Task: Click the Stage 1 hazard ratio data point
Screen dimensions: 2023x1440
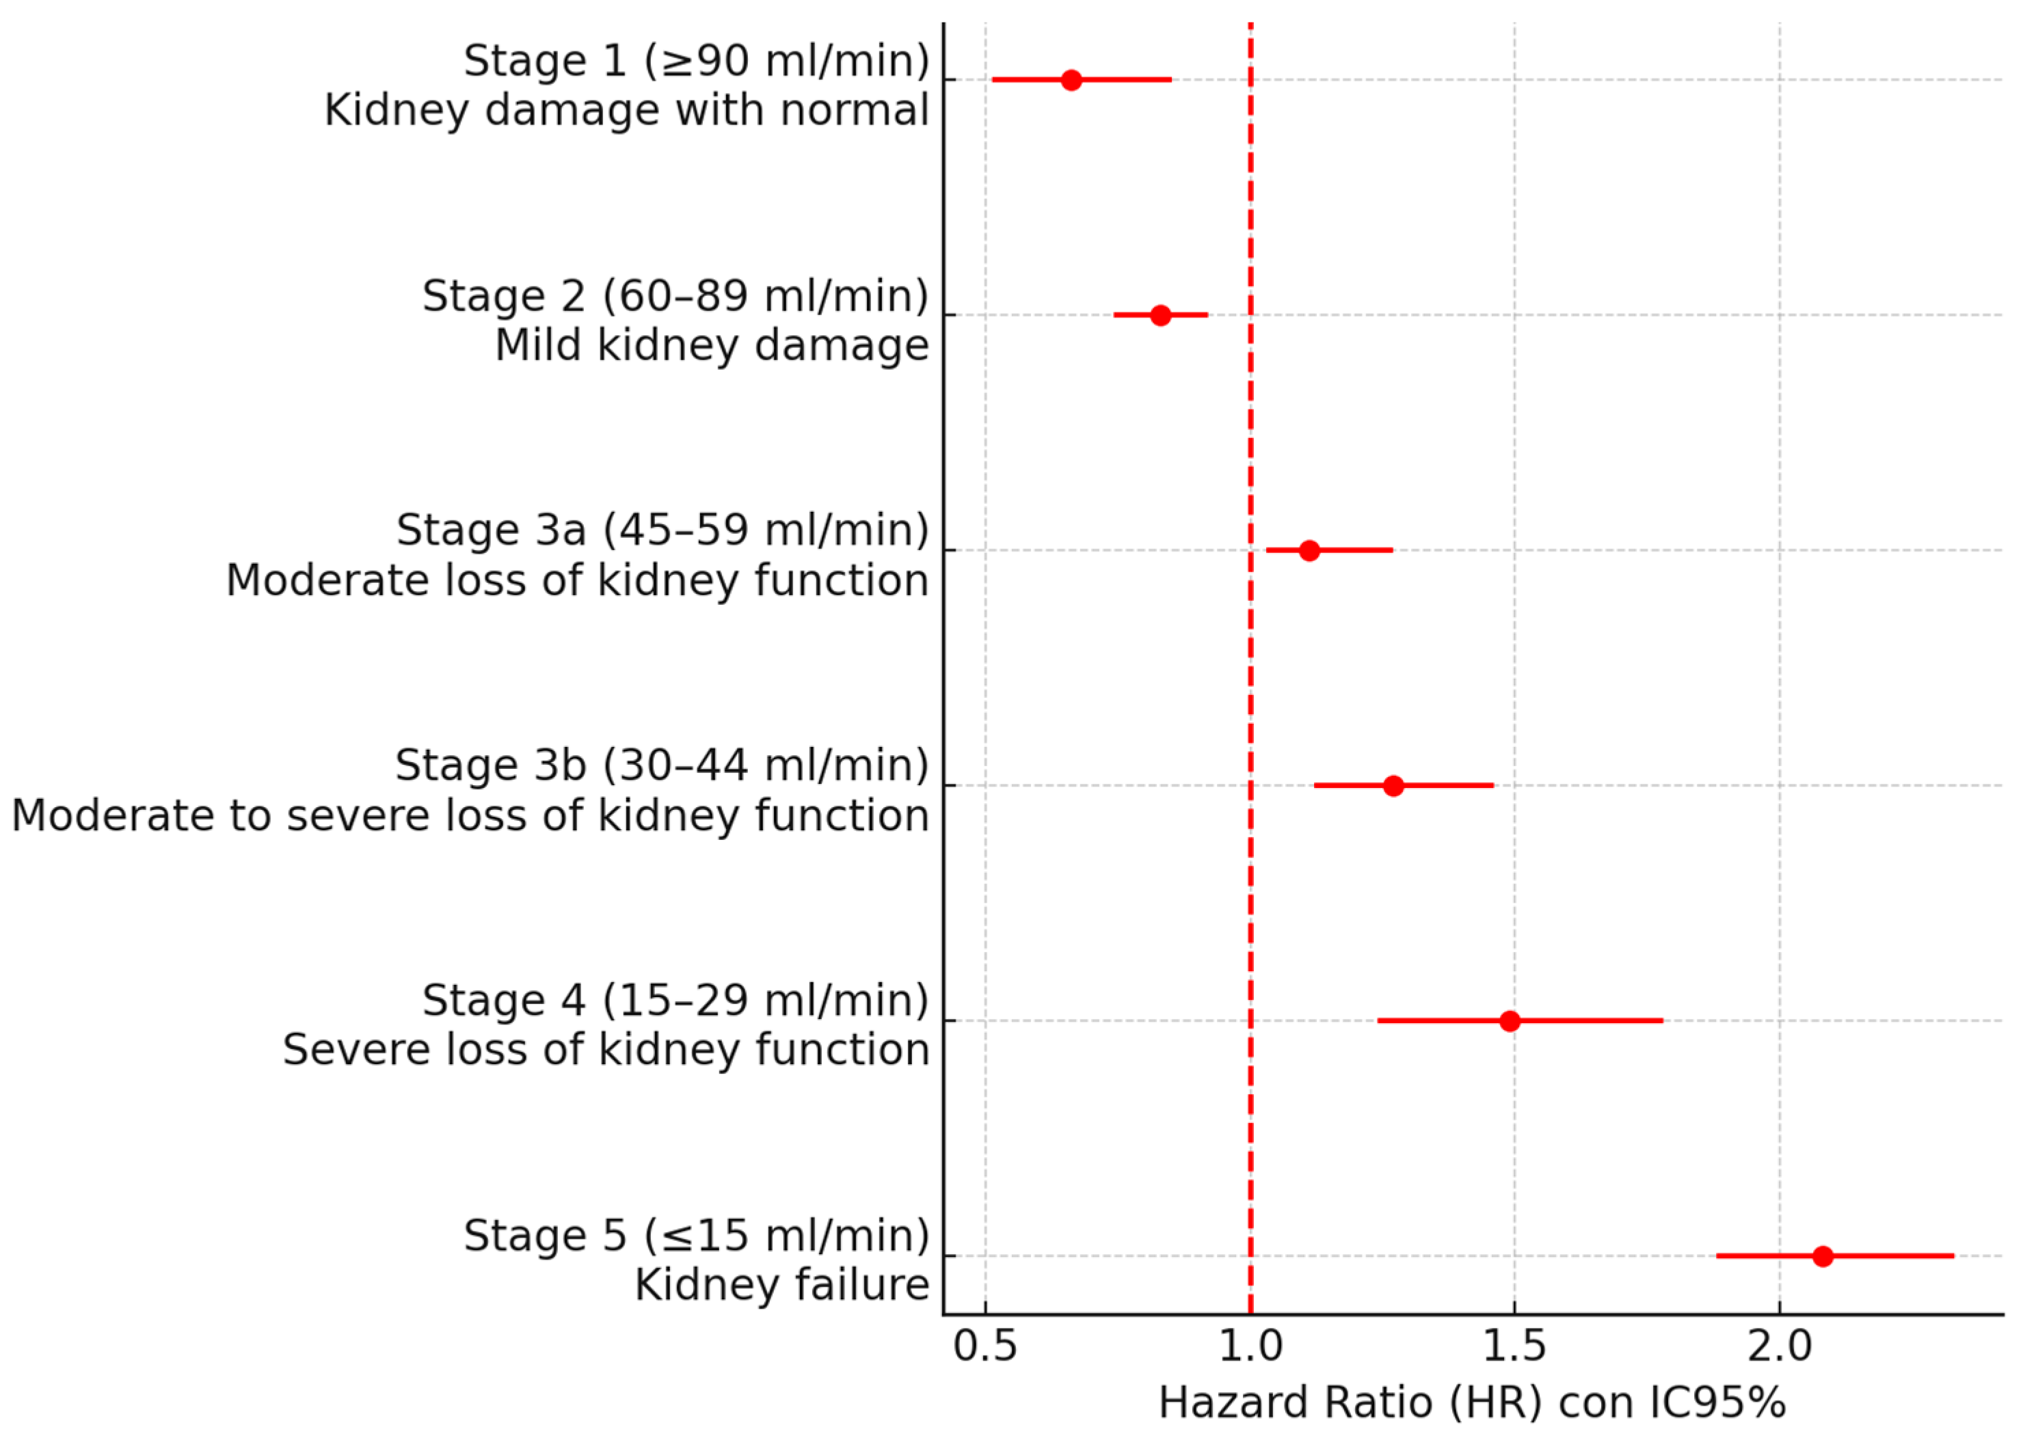Action: (1071, 80)
